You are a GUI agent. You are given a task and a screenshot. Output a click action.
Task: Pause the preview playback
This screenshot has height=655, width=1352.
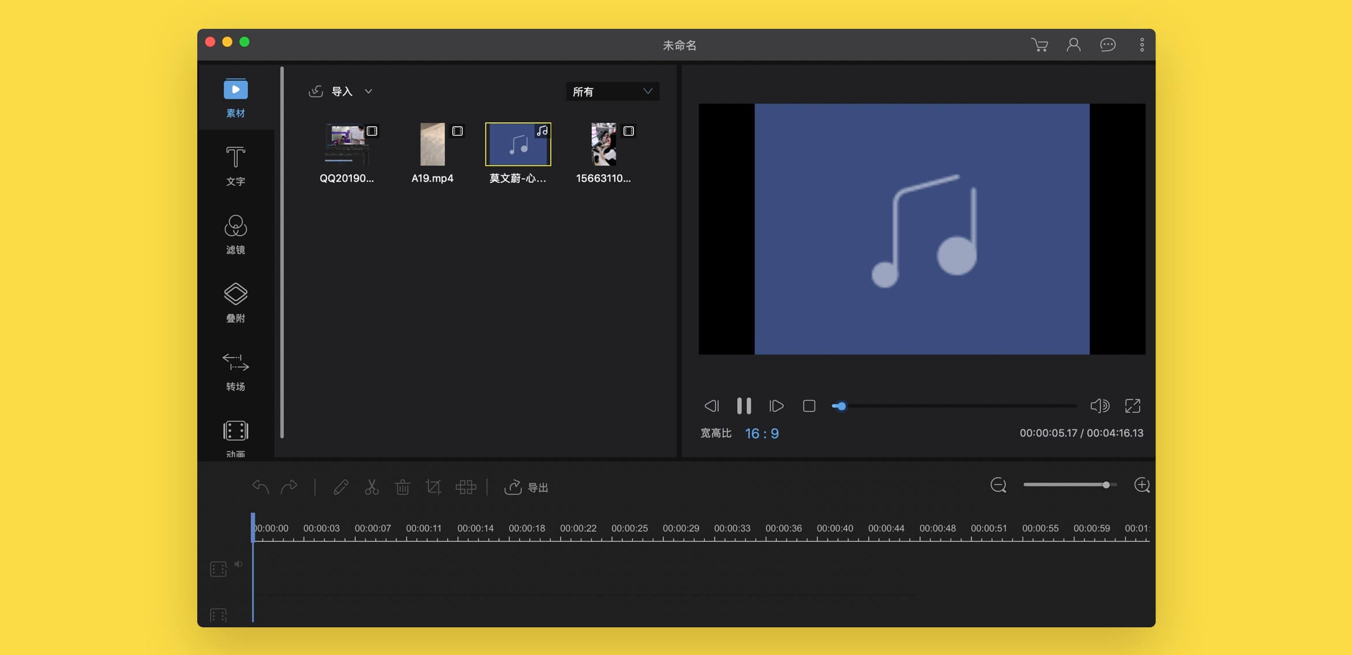coord(744,406)
